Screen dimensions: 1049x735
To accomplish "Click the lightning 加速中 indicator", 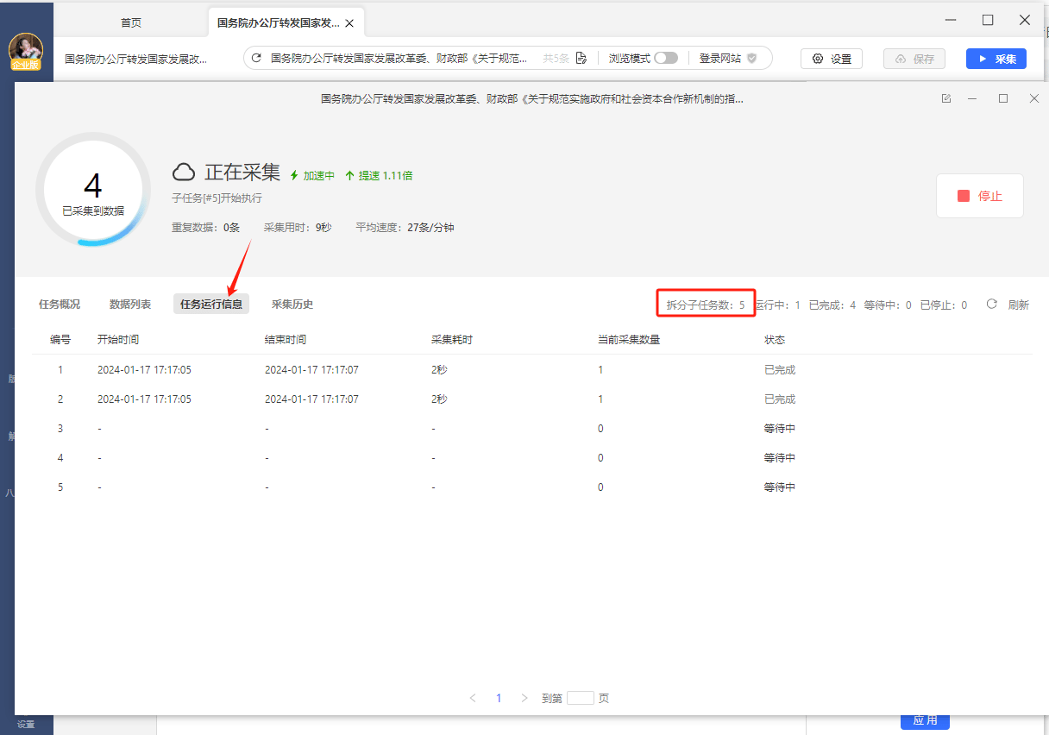I will (x=311, y=175).
